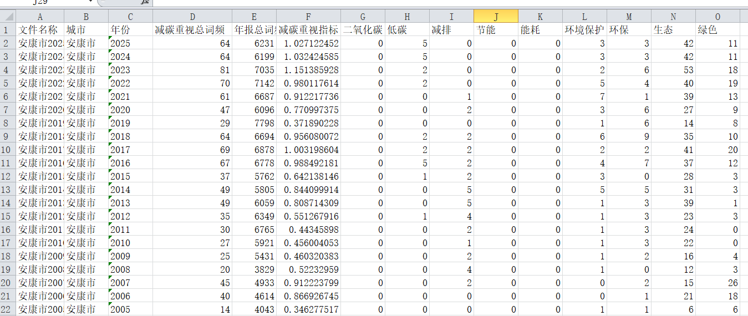Image resolution: width=748 pixels, height=316 pixels.
Task: Select column A header
Action: coord(40,17)
